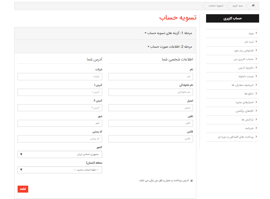Go to سبد خرید in breadcrumb
Viewport: 270px width, 199px height.
pos(237,6)
